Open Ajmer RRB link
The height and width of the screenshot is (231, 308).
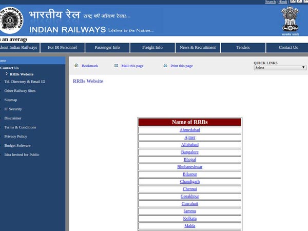pyautogui.click(x=190, y=138)
